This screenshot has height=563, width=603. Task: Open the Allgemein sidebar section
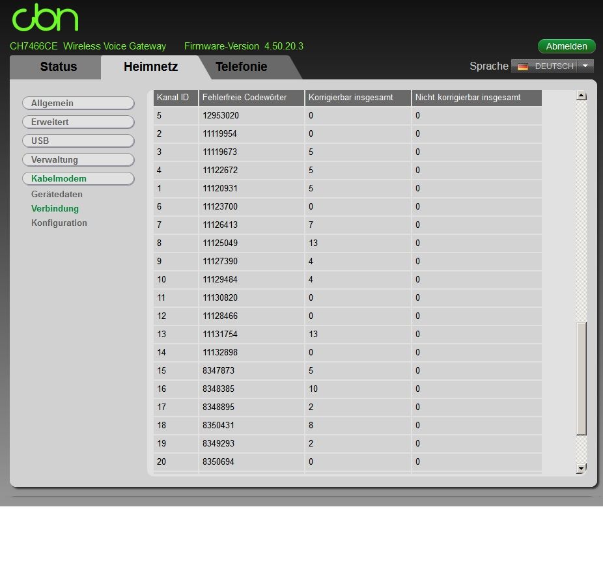pyautogui.click(x=78, y=103)
